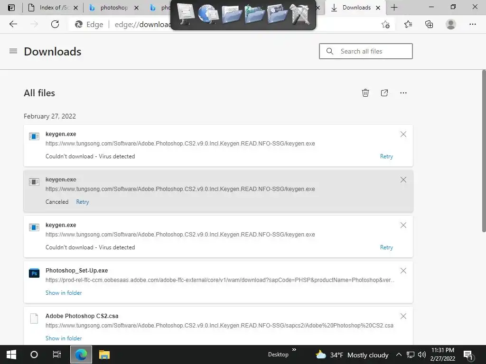Switch to the Index of /Sc tab

click(x=52, y=8)
